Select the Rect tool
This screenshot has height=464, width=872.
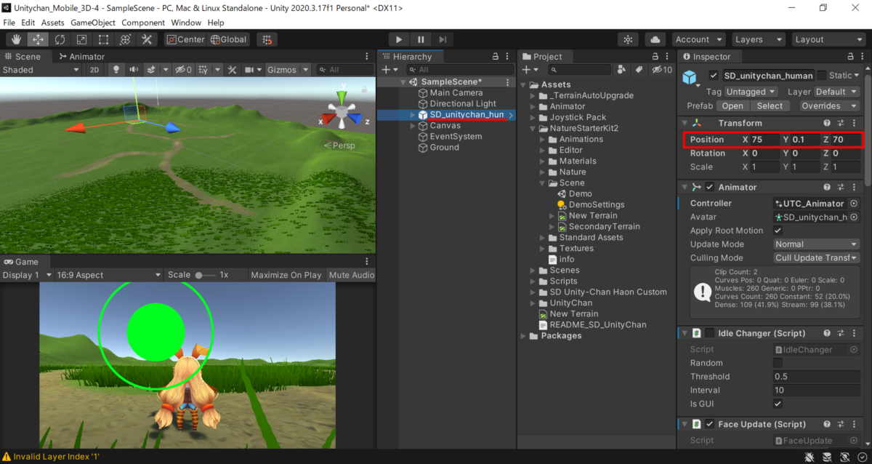coord(103,39)
